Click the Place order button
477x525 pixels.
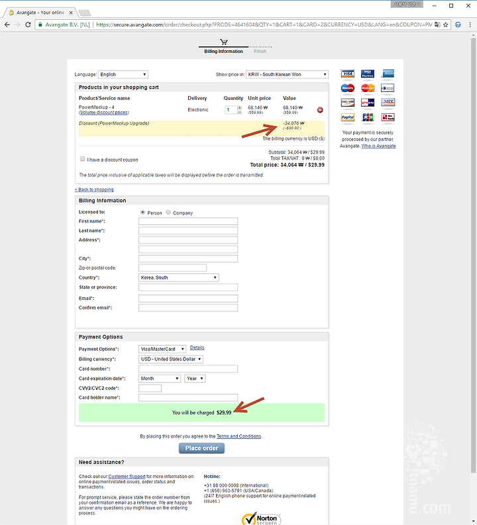(x=201, y=448)
